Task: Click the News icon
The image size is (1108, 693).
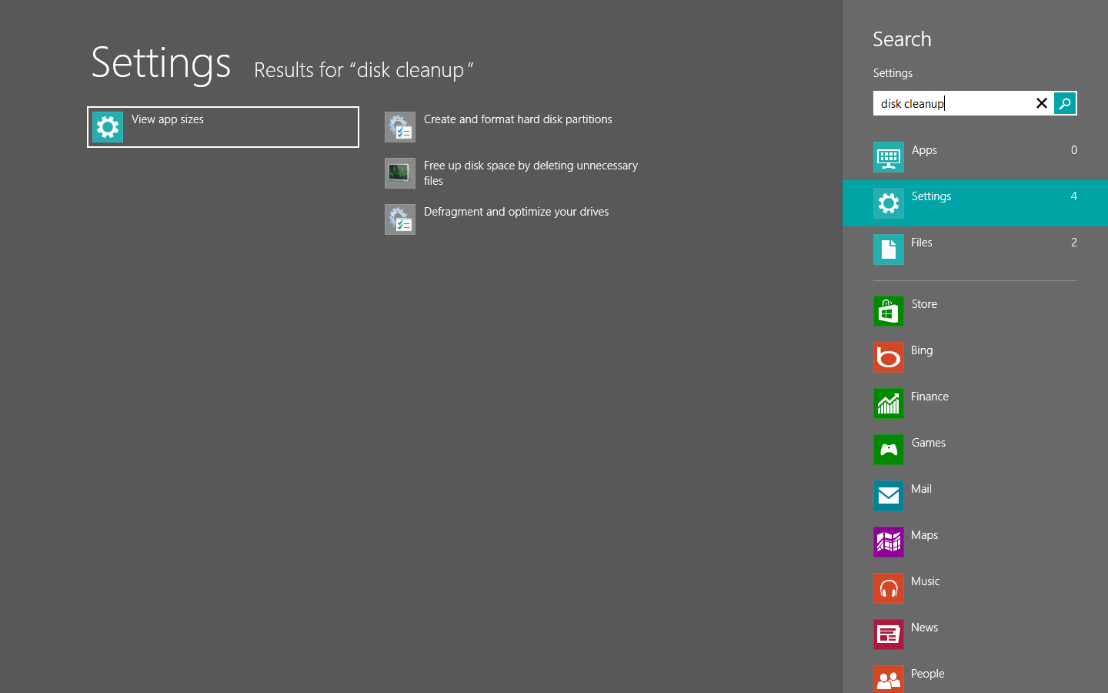Action: coord(889,634)
